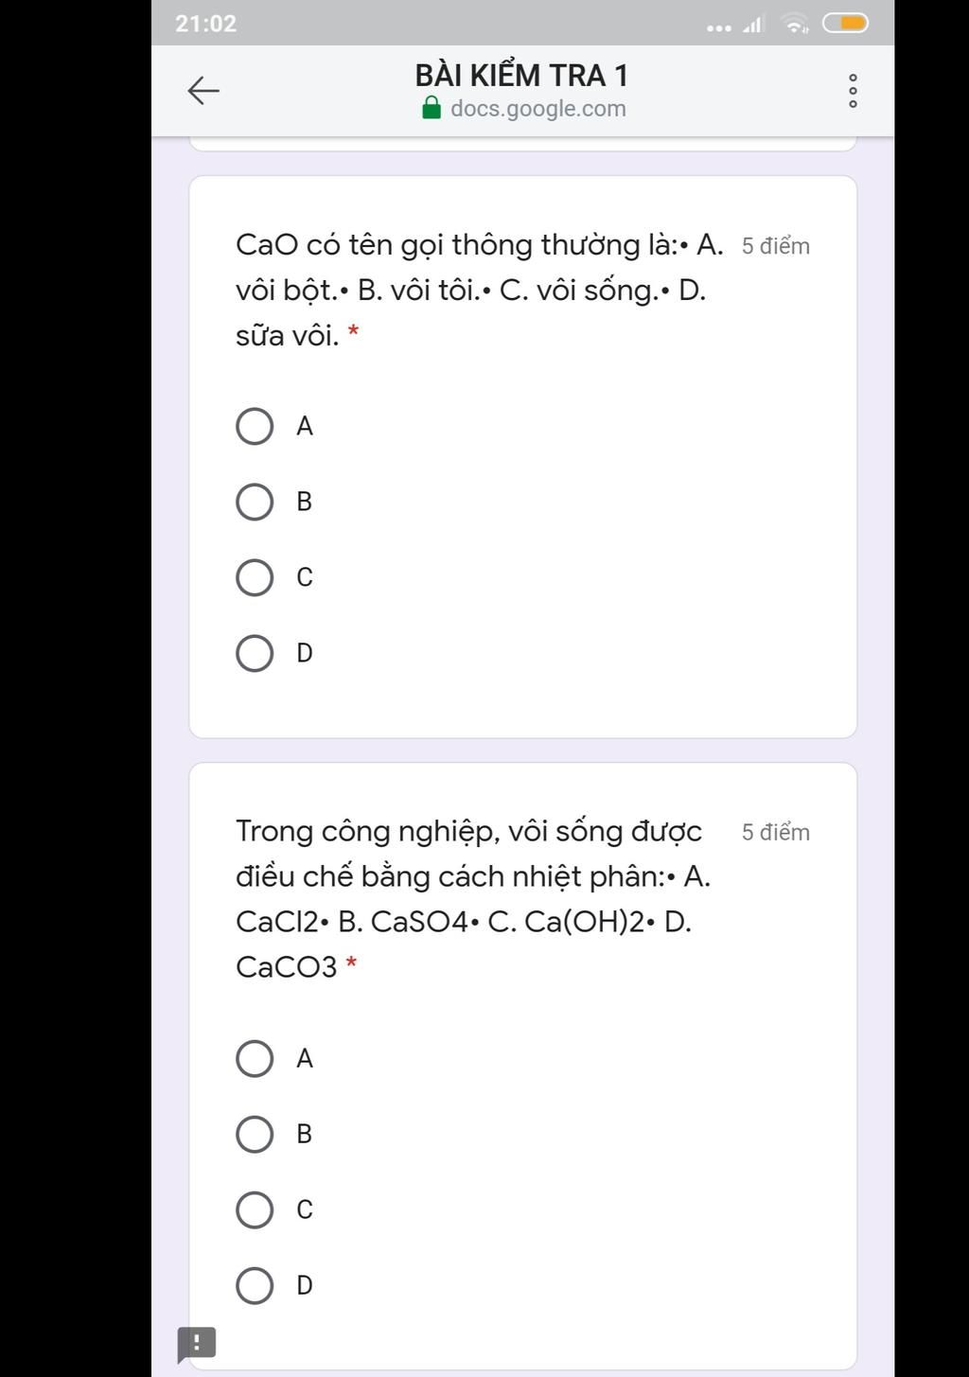The image size is (969, 1377).
Task: Tap the cellular signal bars icon
Action: tap(753, 25)
